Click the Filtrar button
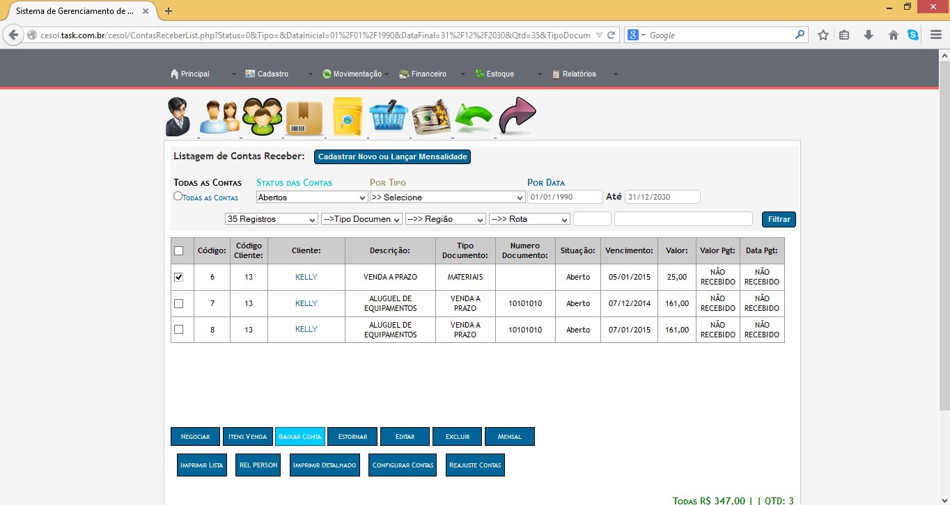 point(779,219)
